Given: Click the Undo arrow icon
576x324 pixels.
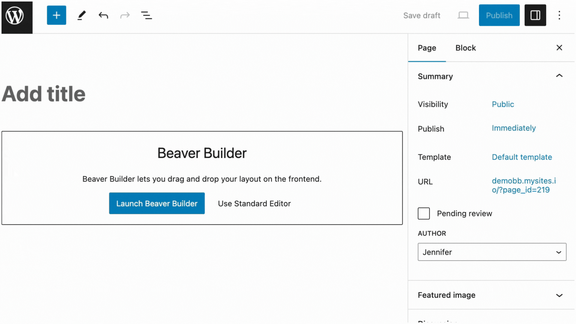Looking at the screenshot, I should [103, 15].
